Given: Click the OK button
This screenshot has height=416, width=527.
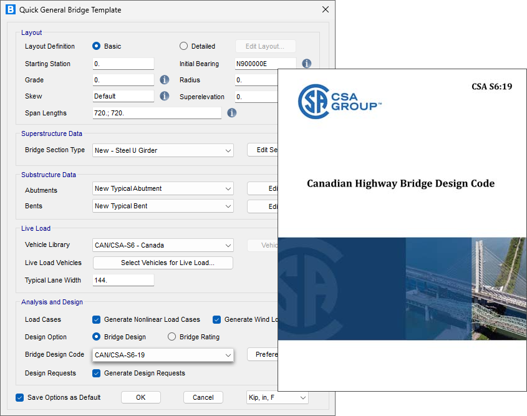Looking at the screenshot, I should pyautogui.click(x=140, y=397).
